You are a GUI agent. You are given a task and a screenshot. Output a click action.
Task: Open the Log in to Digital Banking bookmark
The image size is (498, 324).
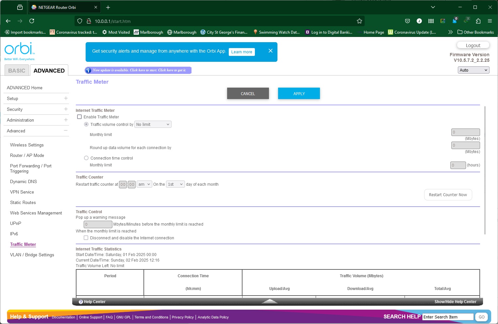point(329,32)
